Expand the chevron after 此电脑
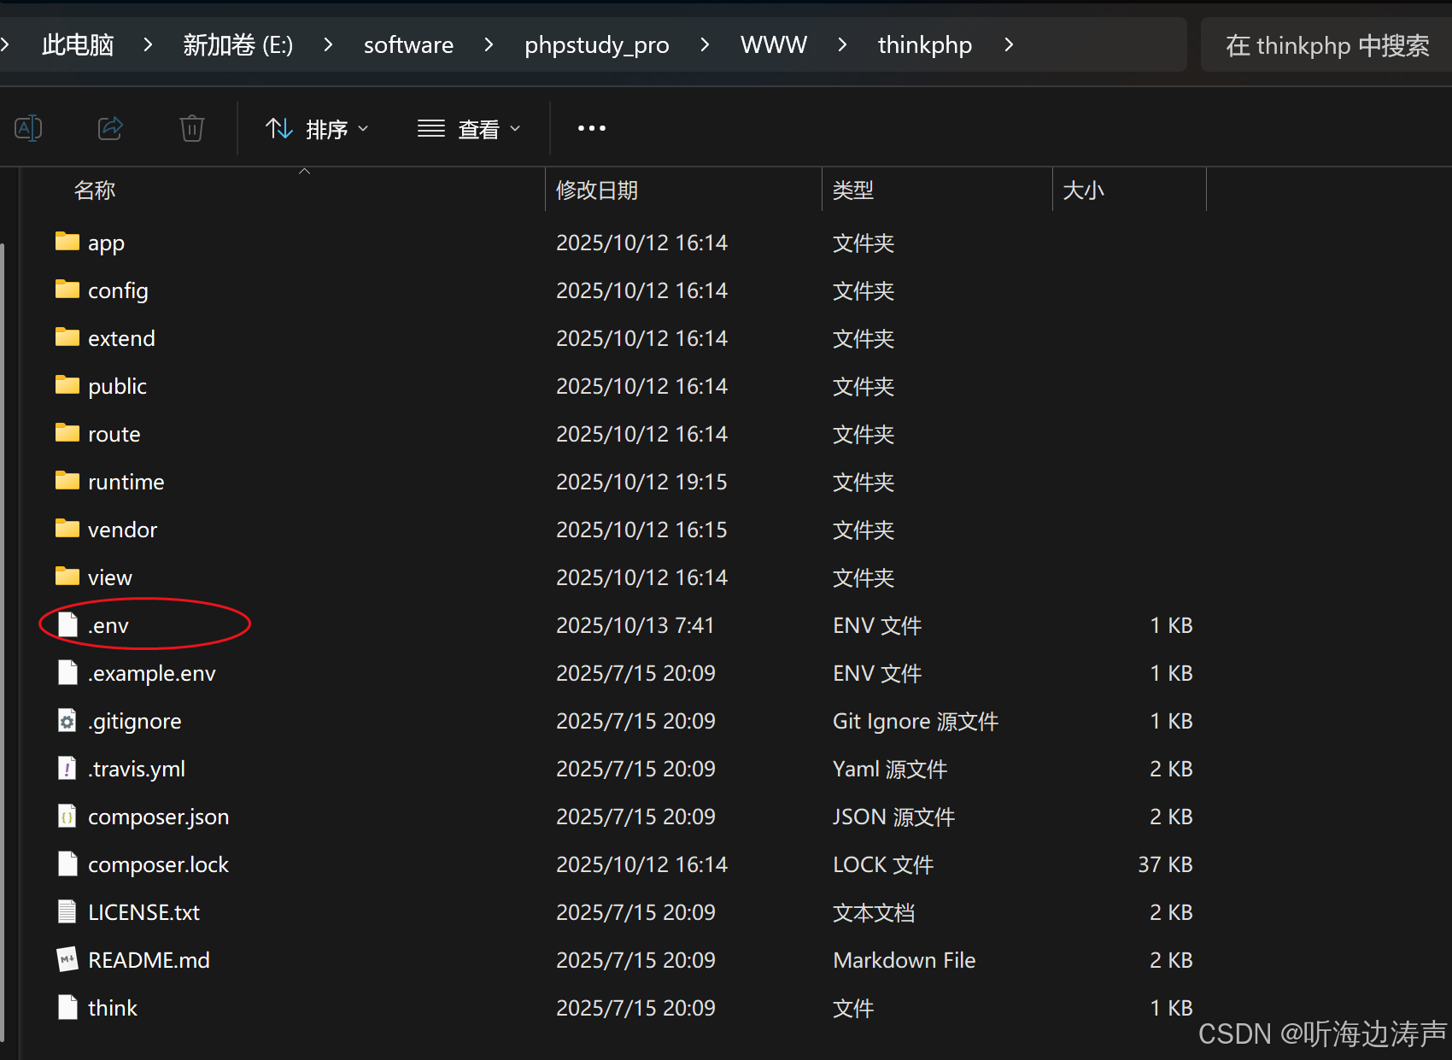This screenshot has height=1060, width=1452. (148, 44)
